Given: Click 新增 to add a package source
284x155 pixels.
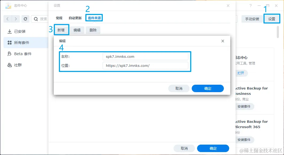Looking at the screenshot, I should coord(61,30).
